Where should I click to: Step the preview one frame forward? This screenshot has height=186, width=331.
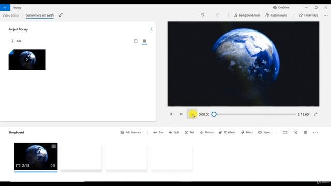tap(192, 114)
